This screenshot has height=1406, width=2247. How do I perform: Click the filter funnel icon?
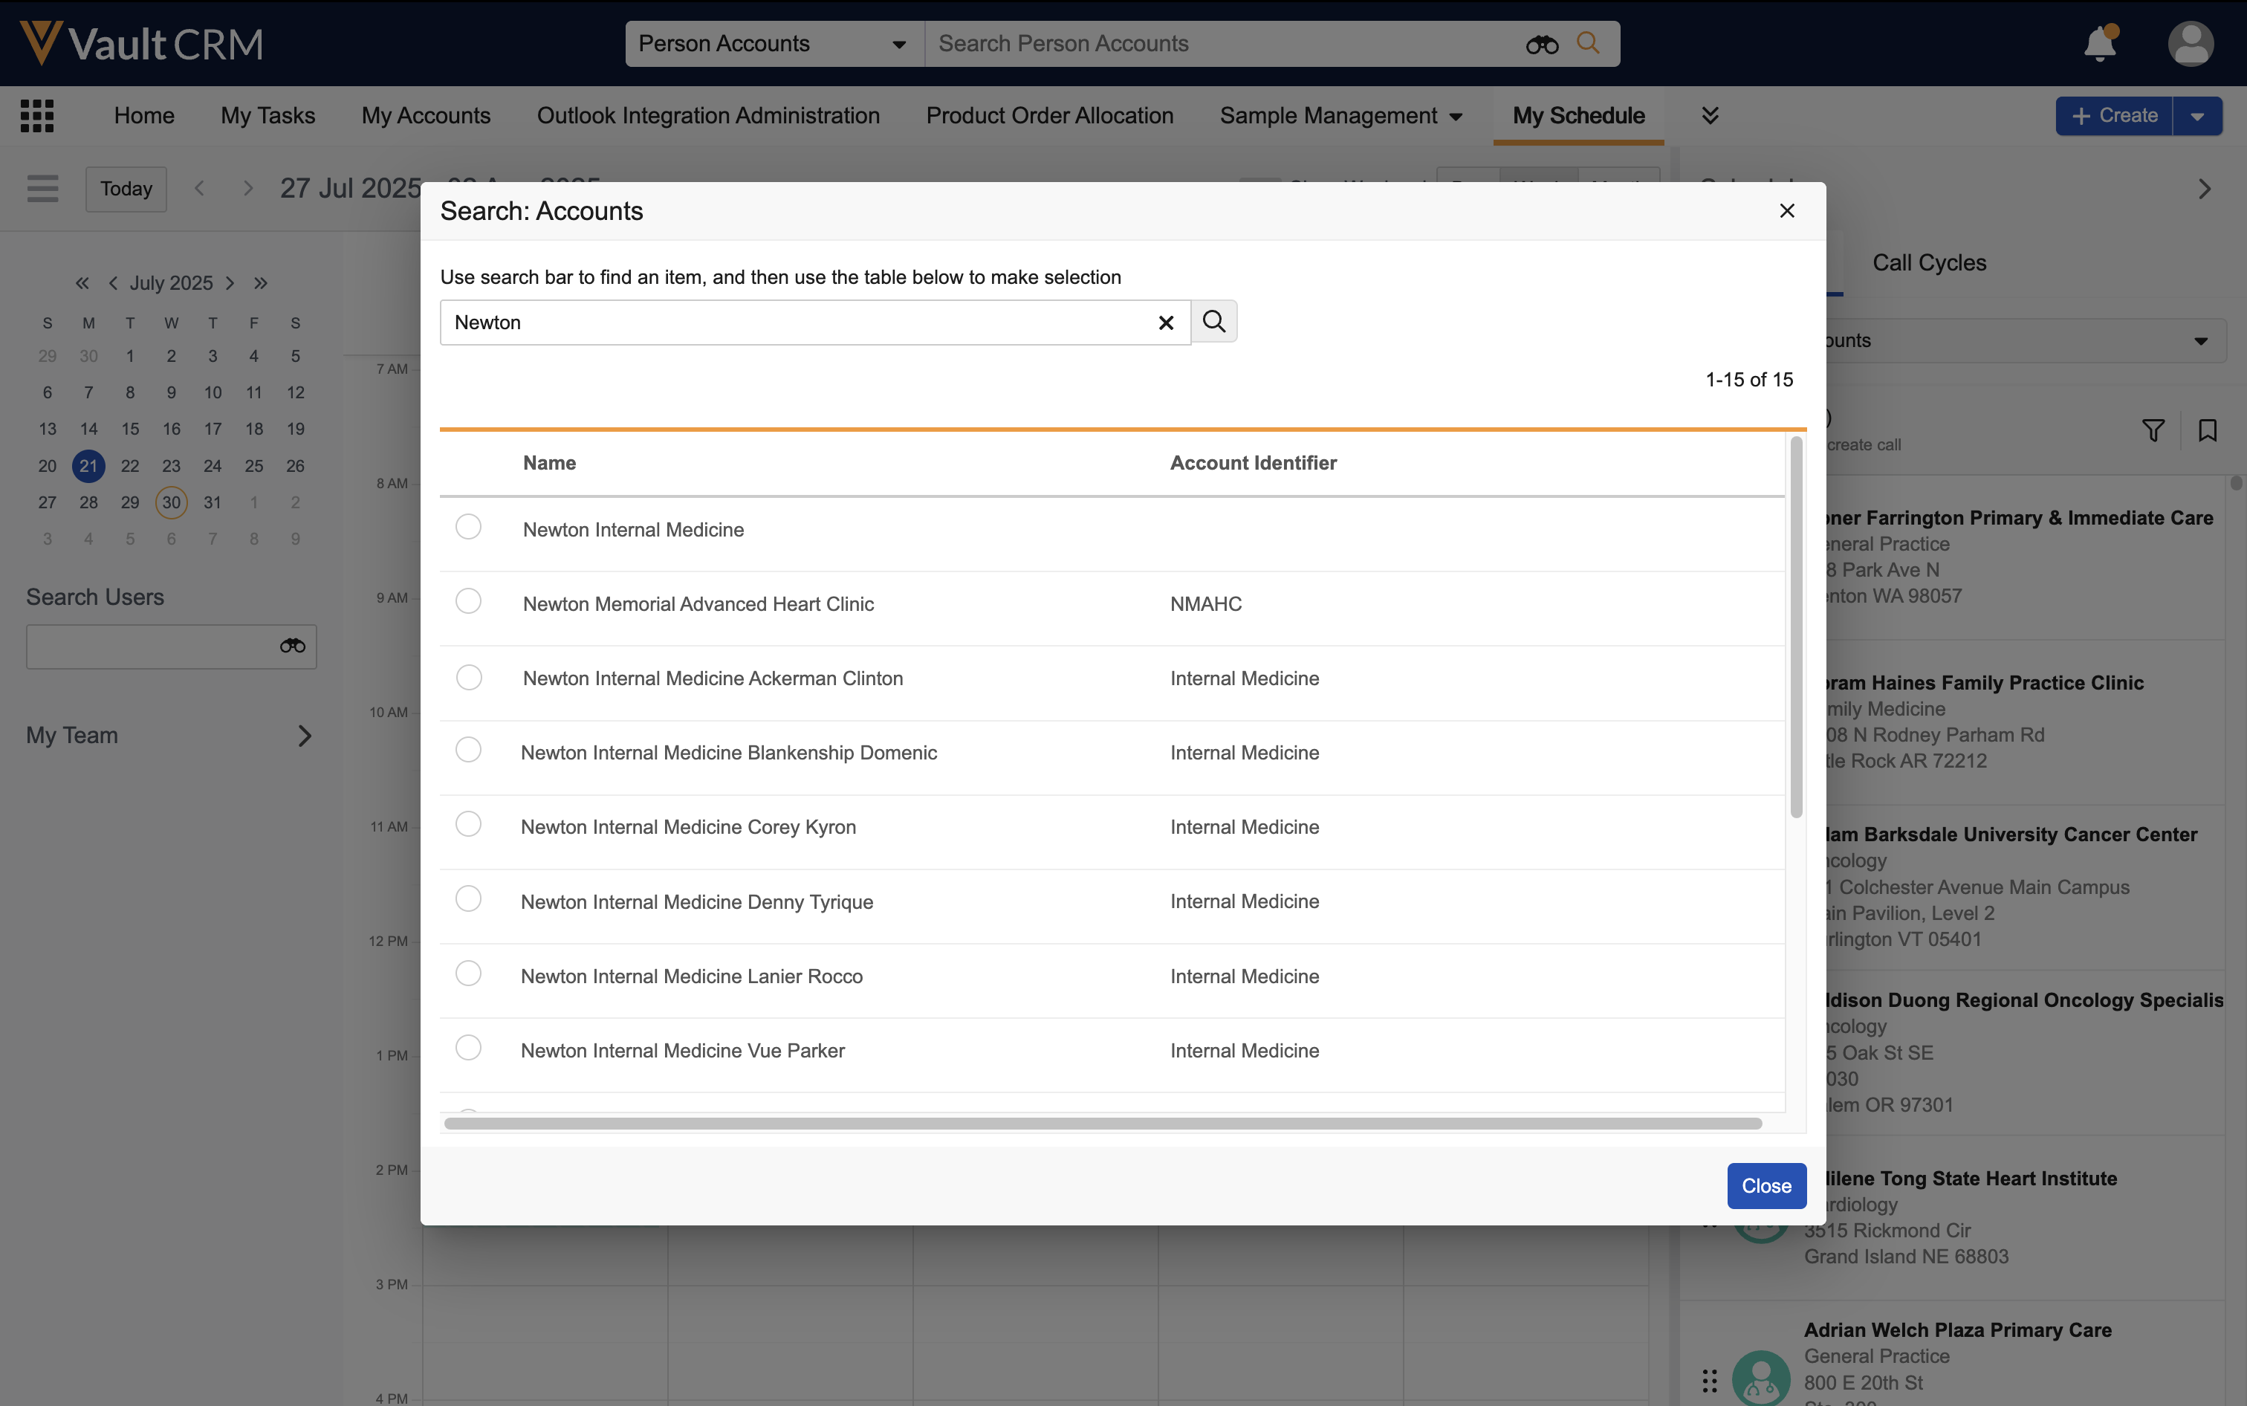click(x=2153, y=430)
